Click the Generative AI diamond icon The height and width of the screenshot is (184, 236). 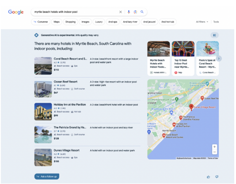coord(36,35)
